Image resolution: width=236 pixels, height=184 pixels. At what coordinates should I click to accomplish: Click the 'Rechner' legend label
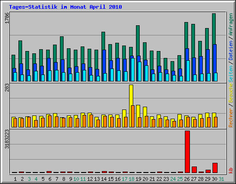point(231,118)
